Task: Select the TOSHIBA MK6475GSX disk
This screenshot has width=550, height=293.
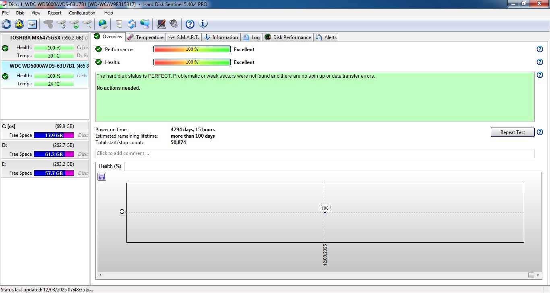Action: click(x=35, y=37)
